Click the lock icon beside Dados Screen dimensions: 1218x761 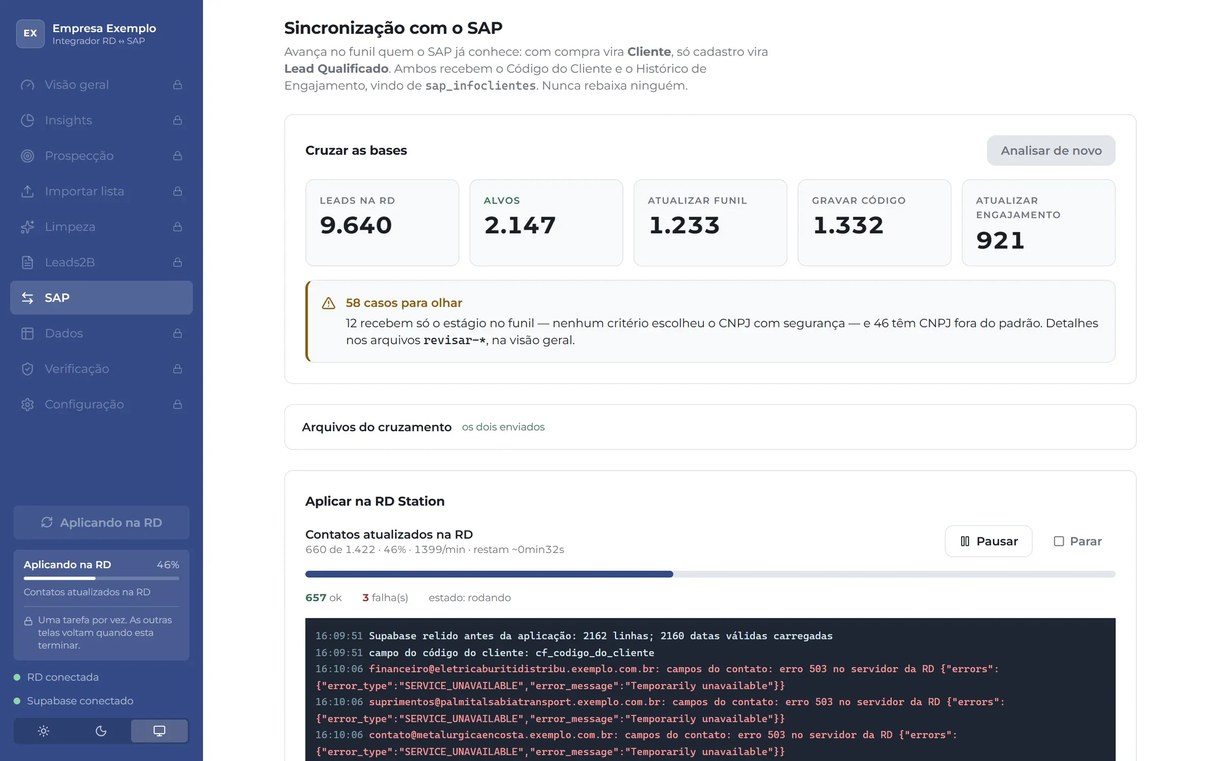[178, 333]
